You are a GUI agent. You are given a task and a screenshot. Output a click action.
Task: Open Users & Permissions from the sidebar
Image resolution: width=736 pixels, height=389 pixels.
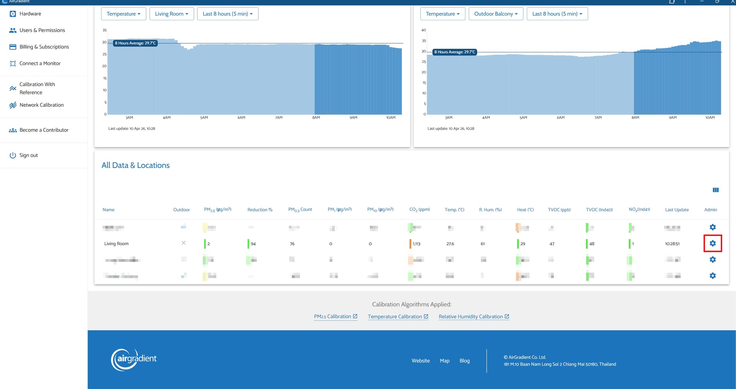point(42,30)
